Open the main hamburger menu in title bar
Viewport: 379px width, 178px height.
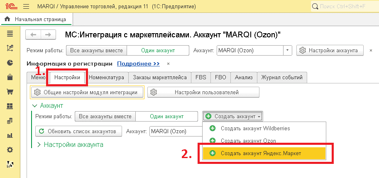[26, 6]
